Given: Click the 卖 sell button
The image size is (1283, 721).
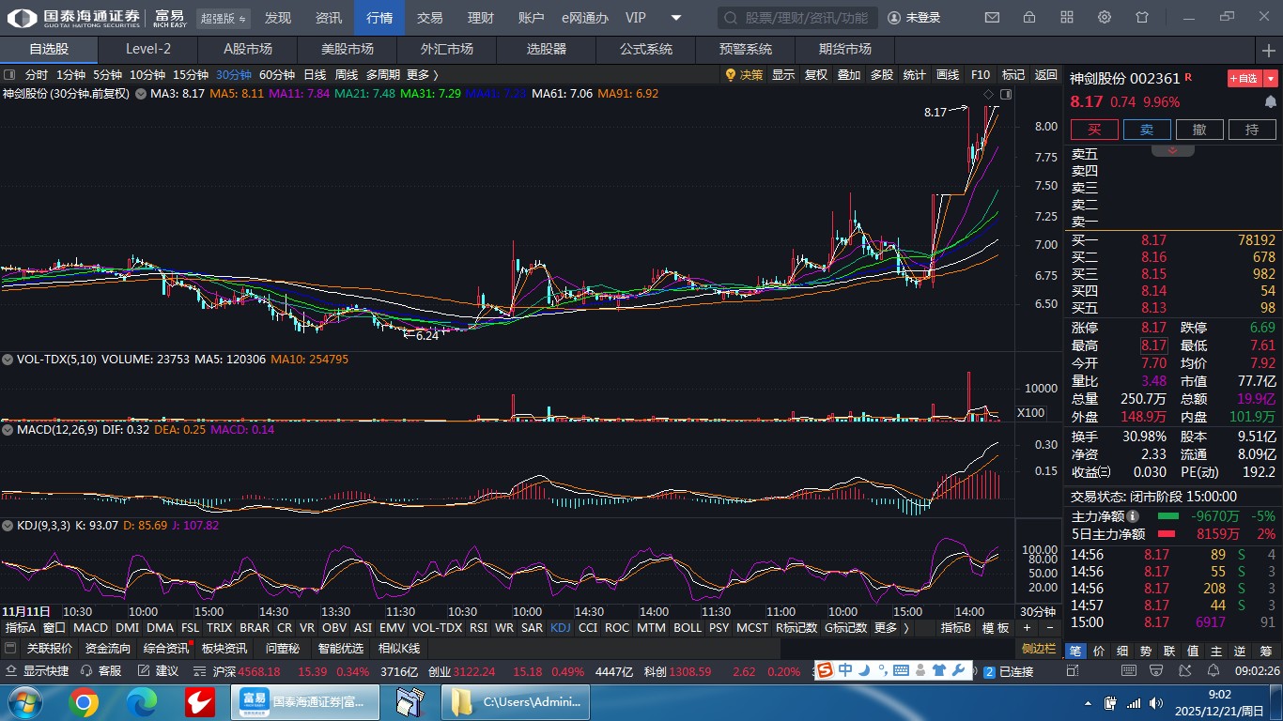Looking at the screenshot, I should (x=1147, y=130).
